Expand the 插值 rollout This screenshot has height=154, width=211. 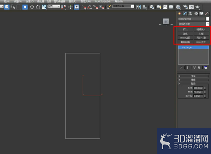click(193, 80)
